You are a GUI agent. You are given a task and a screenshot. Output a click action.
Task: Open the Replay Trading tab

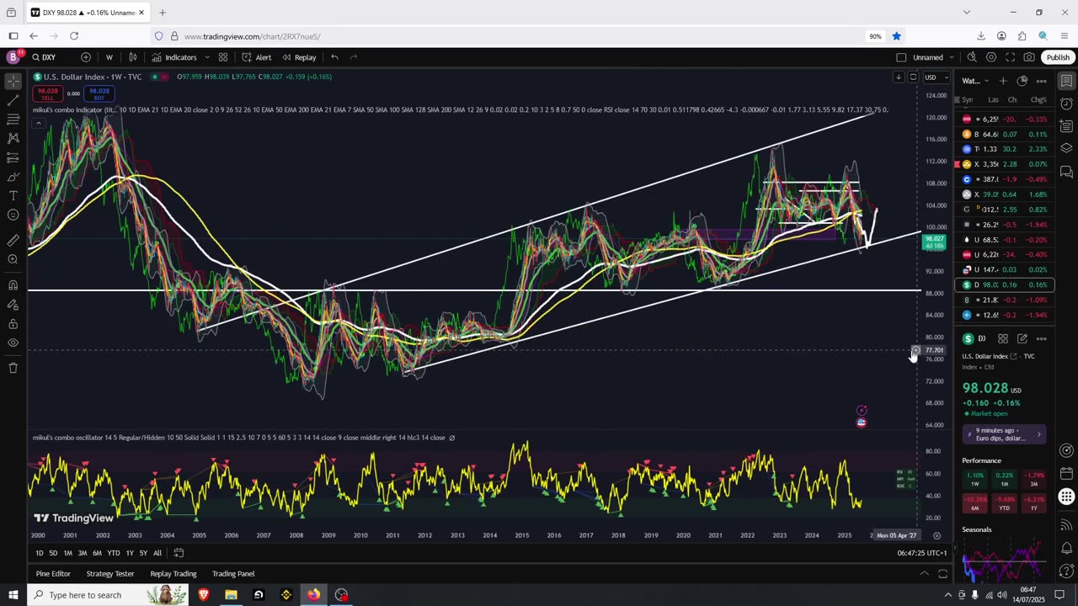coord(173,574)
